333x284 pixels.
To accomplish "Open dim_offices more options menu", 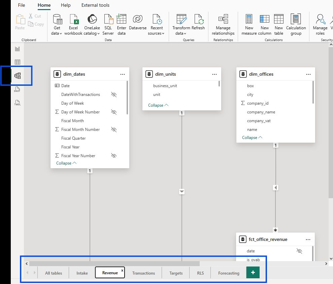I will point(308,74).
